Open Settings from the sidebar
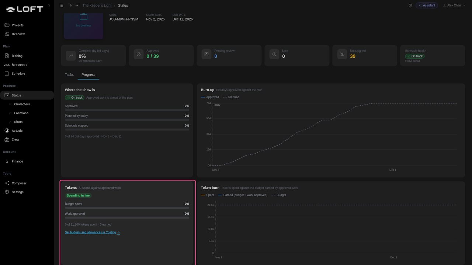 click(x=27, y=192)
